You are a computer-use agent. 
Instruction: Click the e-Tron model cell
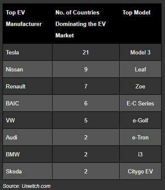140,137
